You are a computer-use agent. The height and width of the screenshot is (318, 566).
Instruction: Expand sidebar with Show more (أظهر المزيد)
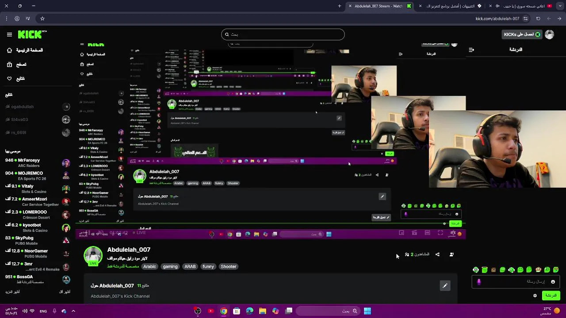[x=12, y=292]
